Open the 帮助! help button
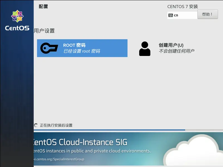Viewport: 223px width, 167px height. click(x=207, y=14)
